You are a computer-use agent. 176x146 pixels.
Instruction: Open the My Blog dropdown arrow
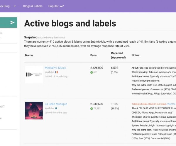(x=15, y=6)
